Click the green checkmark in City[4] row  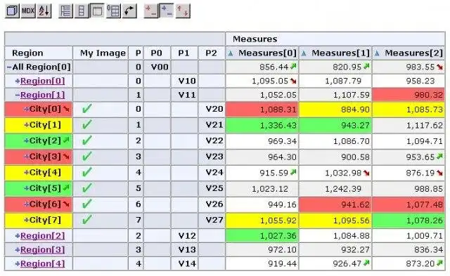point(86,172)
